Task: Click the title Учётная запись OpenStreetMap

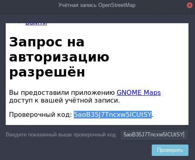Action: pos(97,5)
